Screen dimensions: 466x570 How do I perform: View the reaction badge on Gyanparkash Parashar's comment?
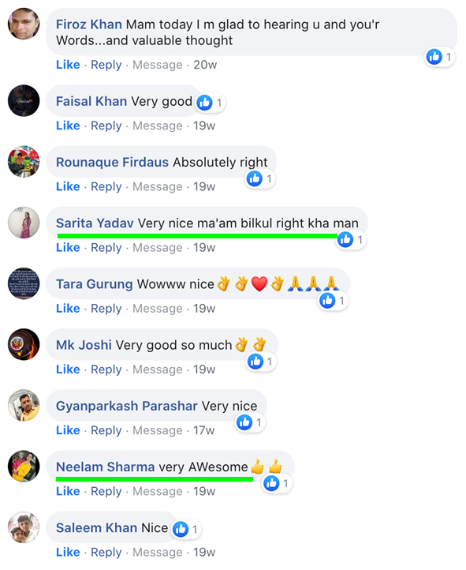click(250, 423)
